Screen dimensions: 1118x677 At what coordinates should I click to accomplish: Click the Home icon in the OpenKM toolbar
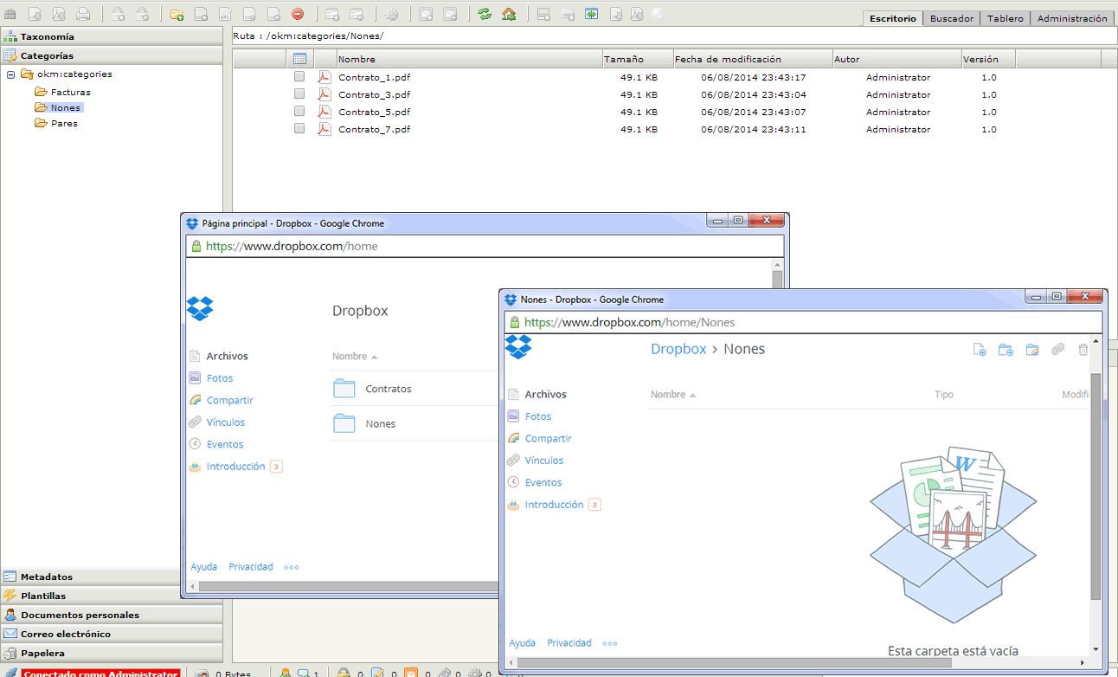510,14
